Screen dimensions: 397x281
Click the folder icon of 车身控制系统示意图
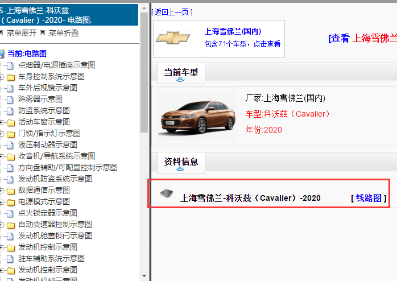click(11, 77)
